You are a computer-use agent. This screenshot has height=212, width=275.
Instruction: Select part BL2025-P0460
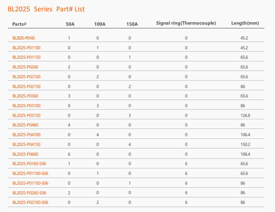tap(25, 125)
